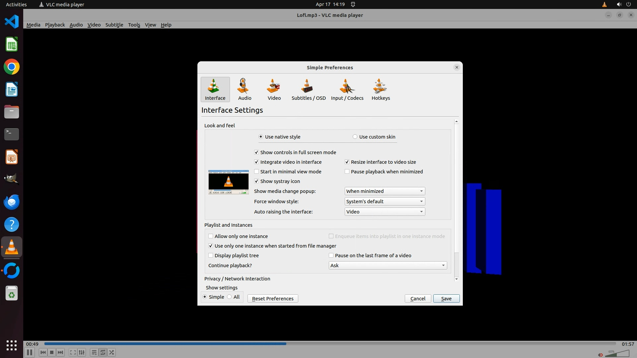This screenshot has width=637, height=358.
Task: Open the Audio preferences category
Action: 245,89
